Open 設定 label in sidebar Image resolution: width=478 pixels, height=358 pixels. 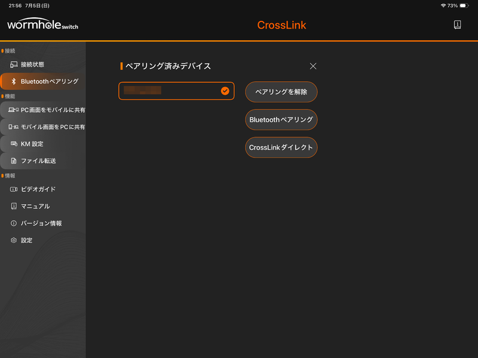(26, 240)
